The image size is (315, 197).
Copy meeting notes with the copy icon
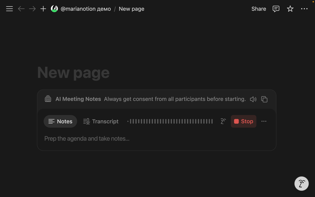point(264,99)
